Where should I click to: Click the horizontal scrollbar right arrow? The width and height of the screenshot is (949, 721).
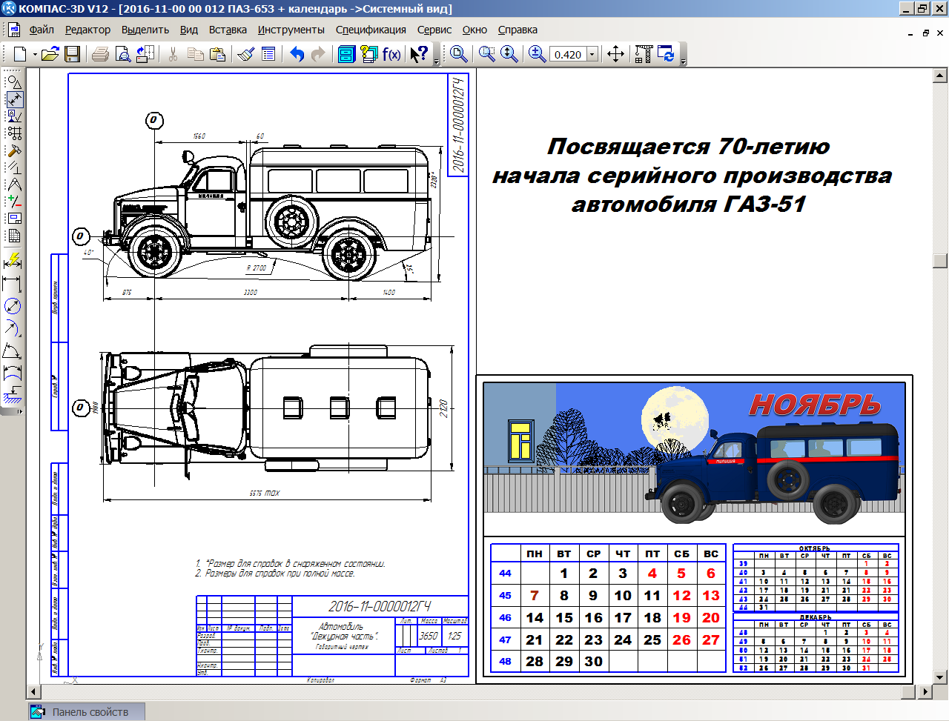(924, 691)
